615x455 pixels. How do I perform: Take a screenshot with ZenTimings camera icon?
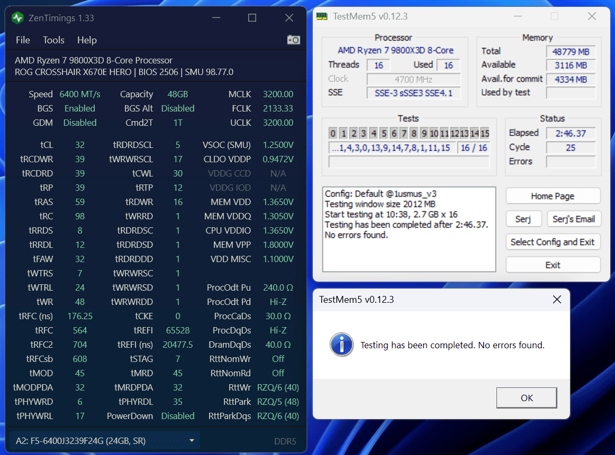(x=293, y=40)
